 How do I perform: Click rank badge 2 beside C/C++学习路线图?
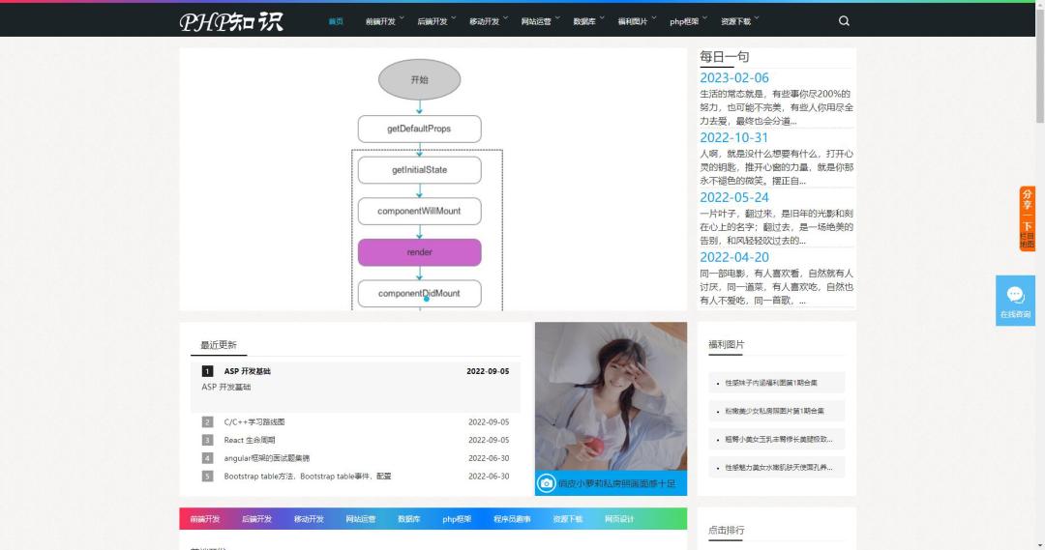point(207,421)
